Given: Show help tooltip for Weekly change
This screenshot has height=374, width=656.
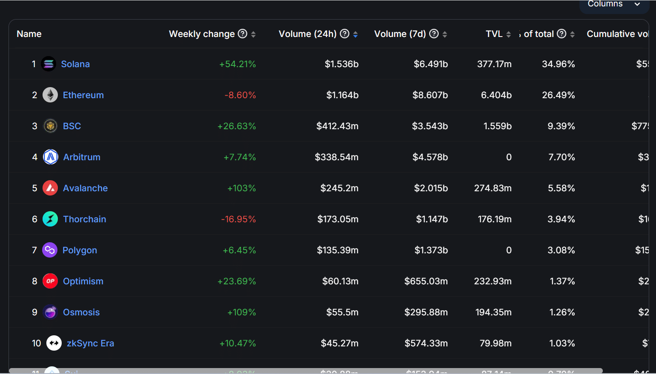Looking at the screenshot, I should click(242, 34).
